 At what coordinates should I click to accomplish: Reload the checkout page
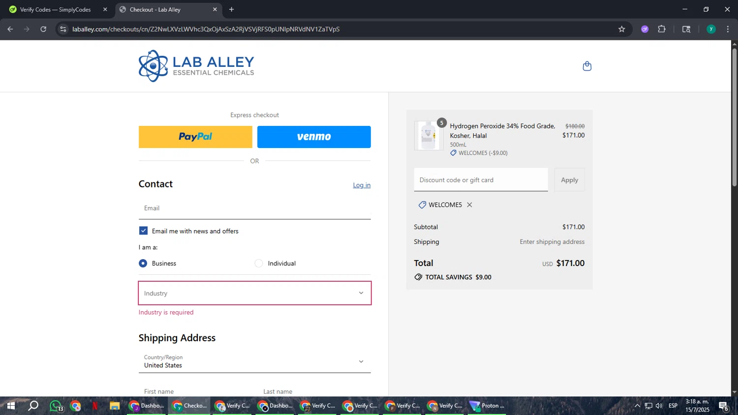[x=43, y=29]
